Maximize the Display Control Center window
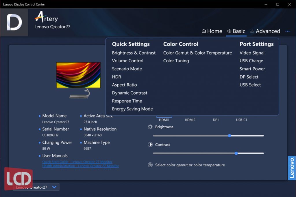 click(x=278, y=4)
